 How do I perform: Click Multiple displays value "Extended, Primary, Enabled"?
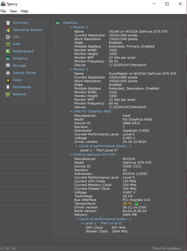tap(132, 46)
